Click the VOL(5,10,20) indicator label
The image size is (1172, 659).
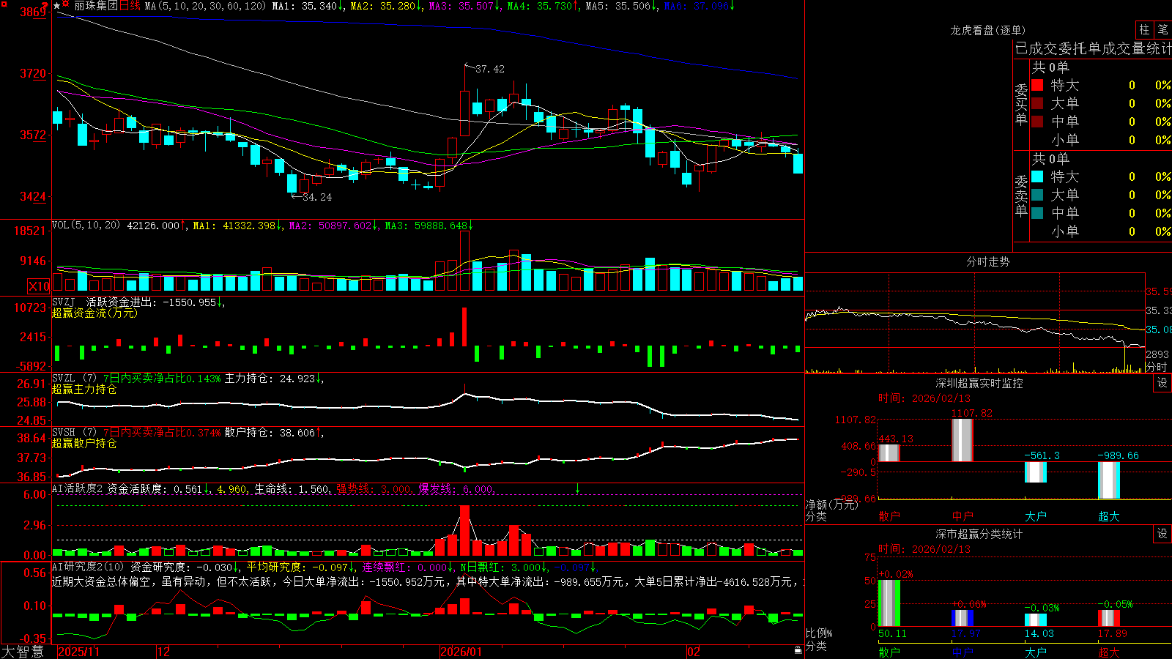[x=86, y=226]
